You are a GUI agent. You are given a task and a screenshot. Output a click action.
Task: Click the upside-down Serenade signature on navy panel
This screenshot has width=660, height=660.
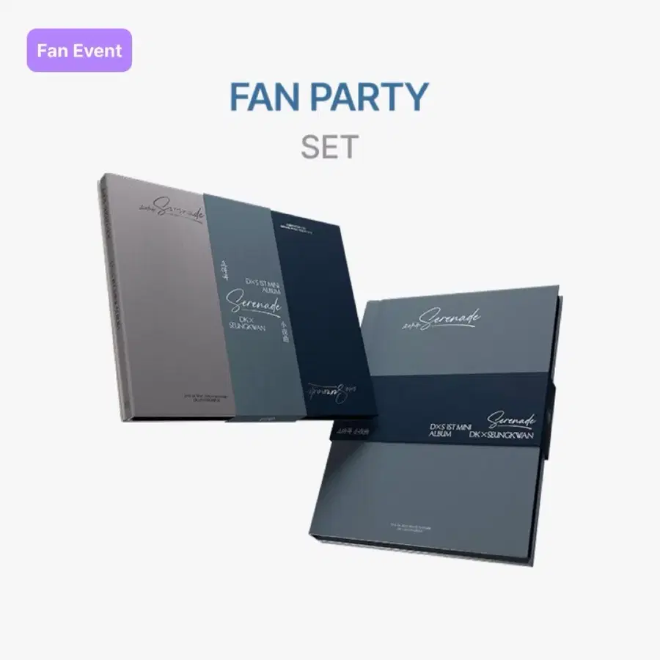332,393
